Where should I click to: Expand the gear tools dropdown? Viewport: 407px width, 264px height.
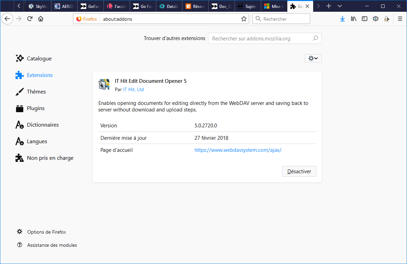click(x=313, y=58)
